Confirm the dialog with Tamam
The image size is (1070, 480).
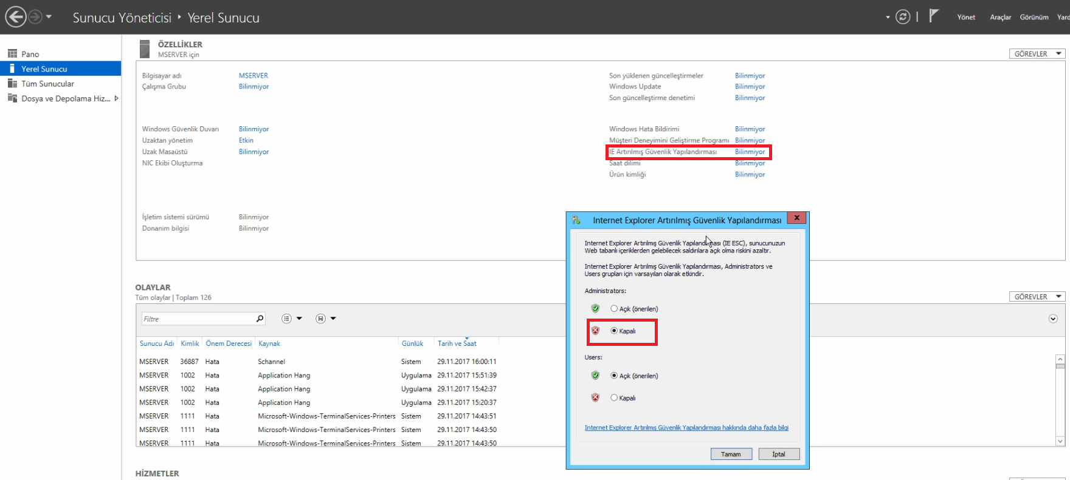click(x=731, y=454)
